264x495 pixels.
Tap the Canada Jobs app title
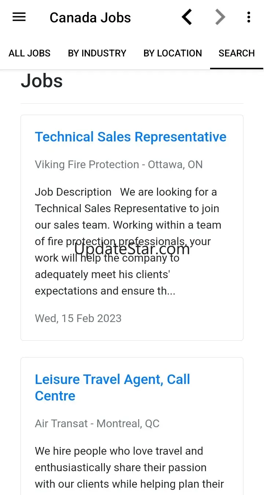coord(90,18)
